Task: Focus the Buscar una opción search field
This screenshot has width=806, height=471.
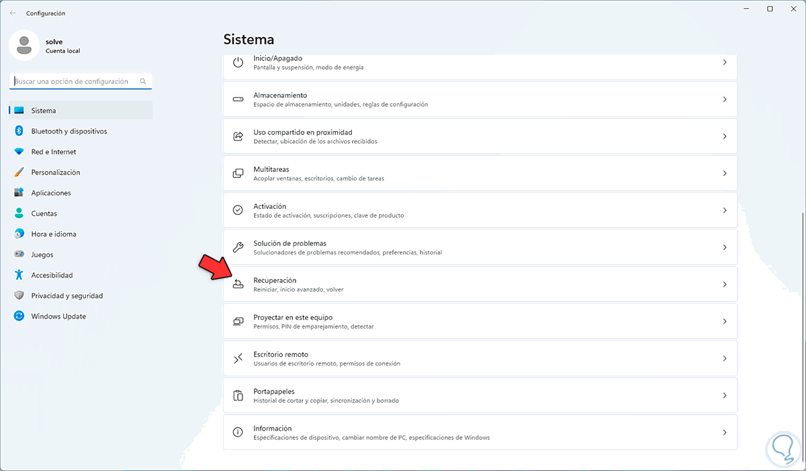Action: pyautogui.click(x=77, y=81)
